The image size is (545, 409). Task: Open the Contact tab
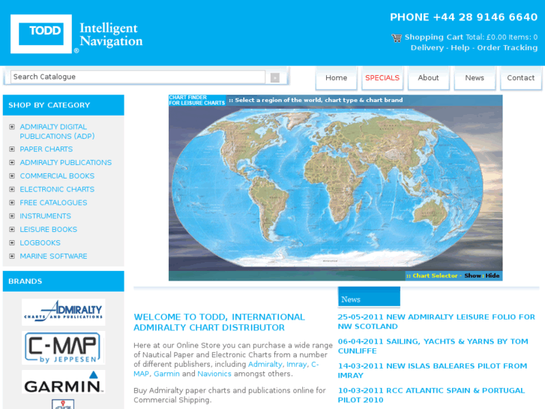(521, 78)
